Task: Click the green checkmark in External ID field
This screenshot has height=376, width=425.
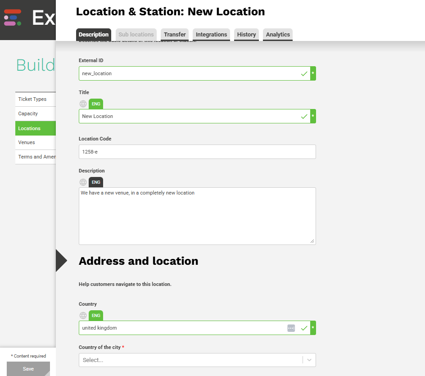Action: pyautogui.click(x=304, y=73)
